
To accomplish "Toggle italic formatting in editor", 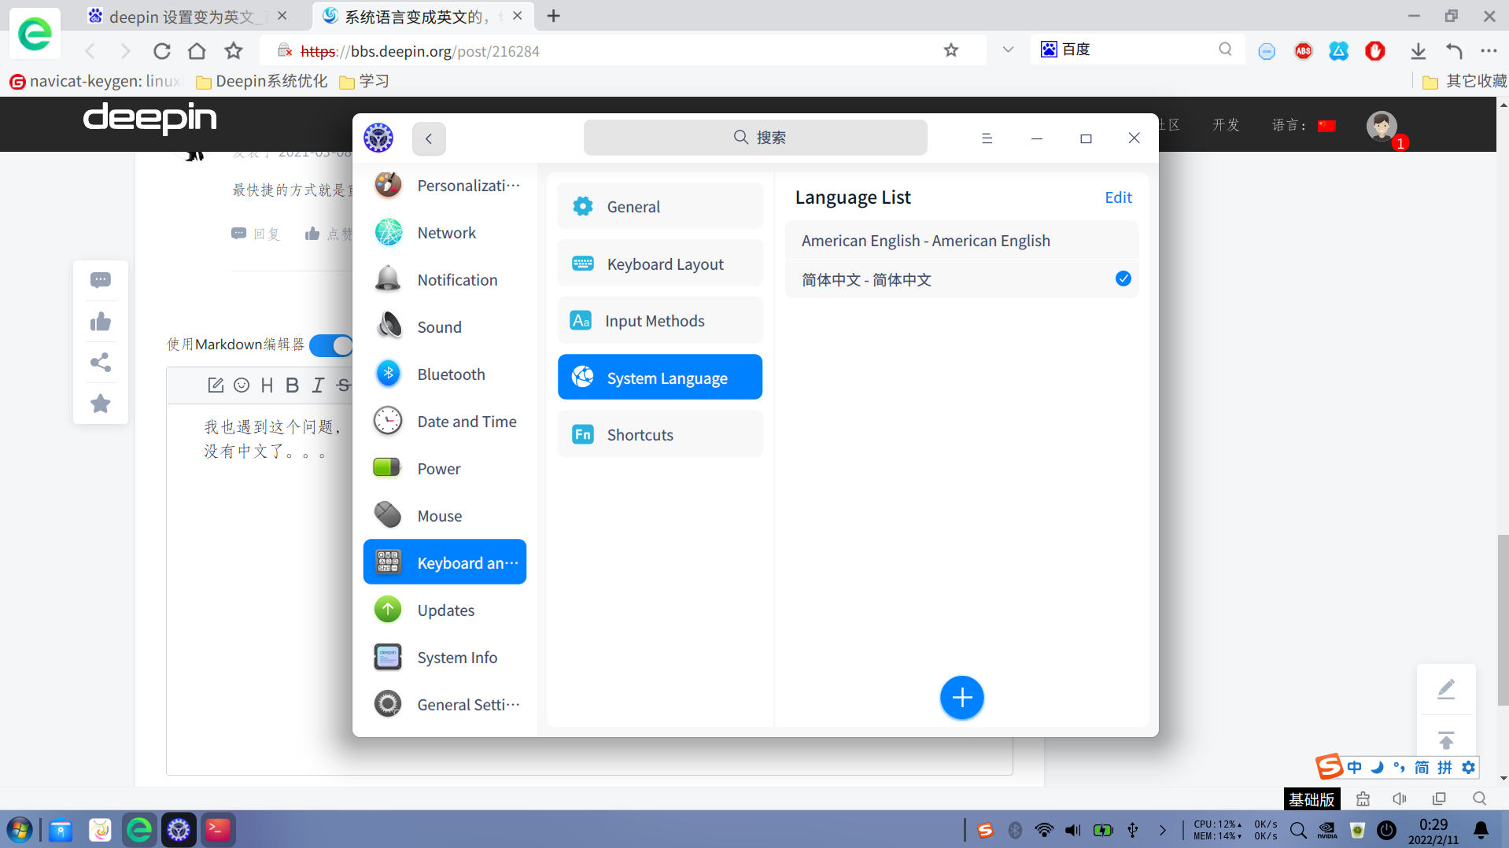I will (x=318, y=385).
